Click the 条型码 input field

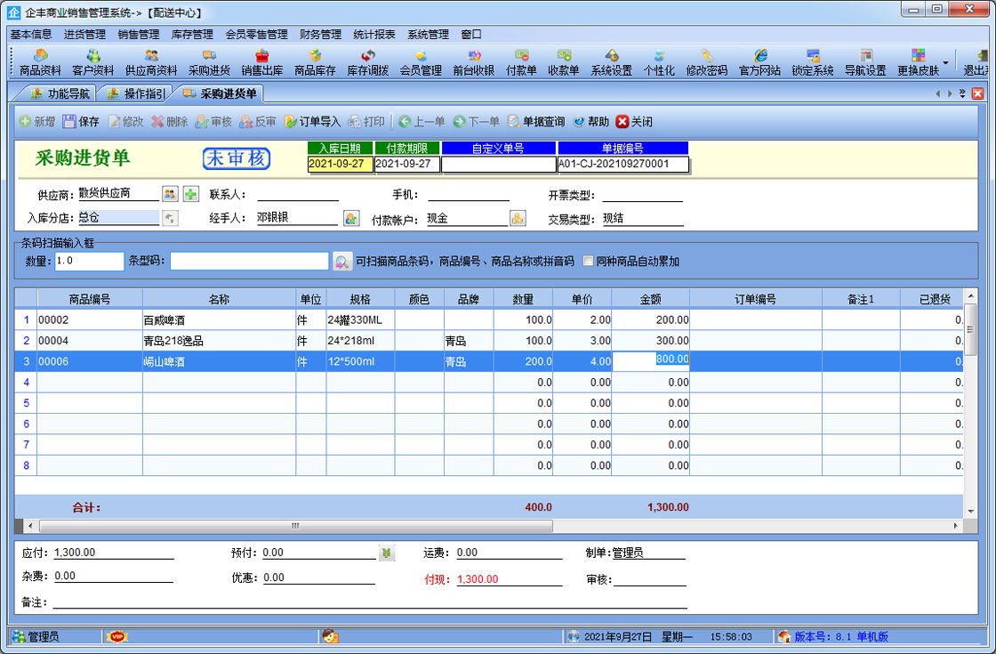(249, 262)
